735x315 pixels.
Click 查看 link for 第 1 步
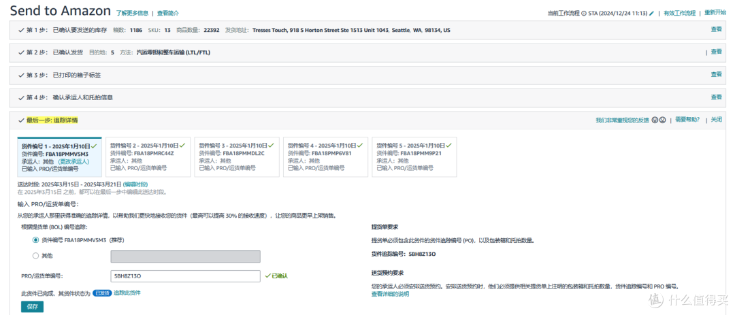(x=716, y=29)
